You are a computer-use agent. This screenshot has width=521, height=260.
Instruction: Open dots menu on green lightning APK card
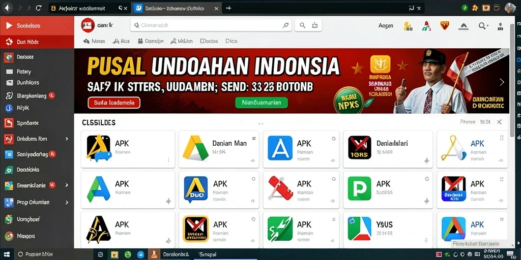pyautogui.click(x=333, y=219)
